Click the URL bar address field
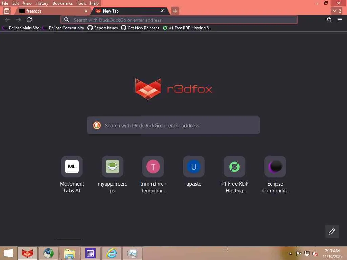 tap(179, 20)
